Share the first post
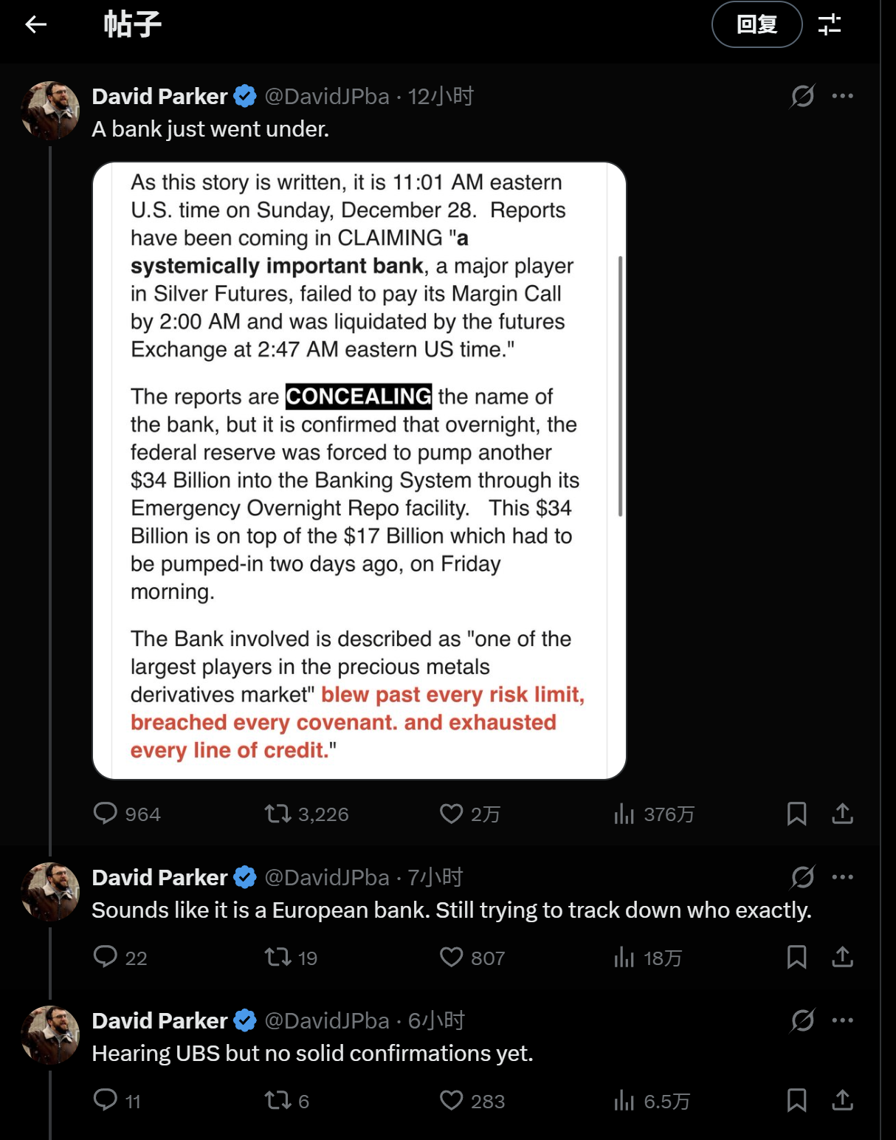 tap(842, 814)
